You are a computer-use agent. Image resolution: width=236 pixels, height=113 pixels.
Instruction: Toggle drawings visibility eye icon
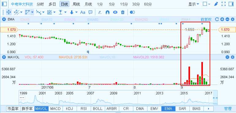[x=115, y=12]
